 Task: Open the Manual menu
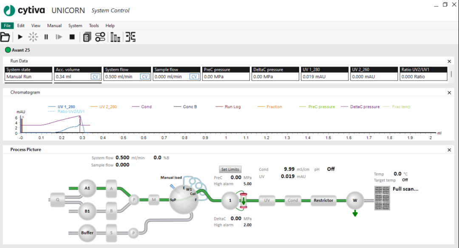click(54, 25)
